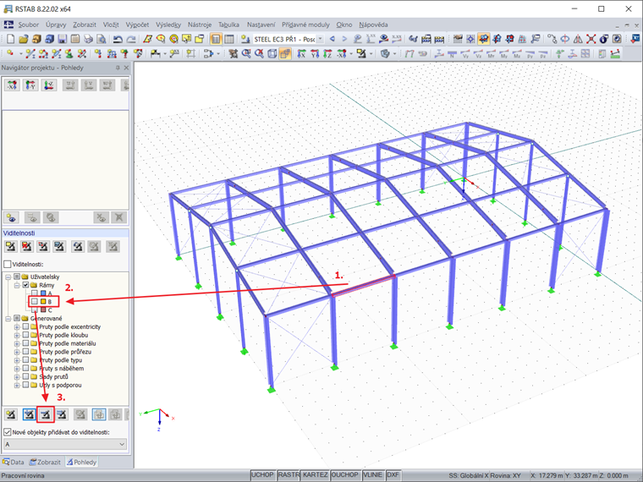Viewport: 643px width, 482px height.
Task: Check Pruty podle excentricity checkbox
Action: (x=25, y=326)
